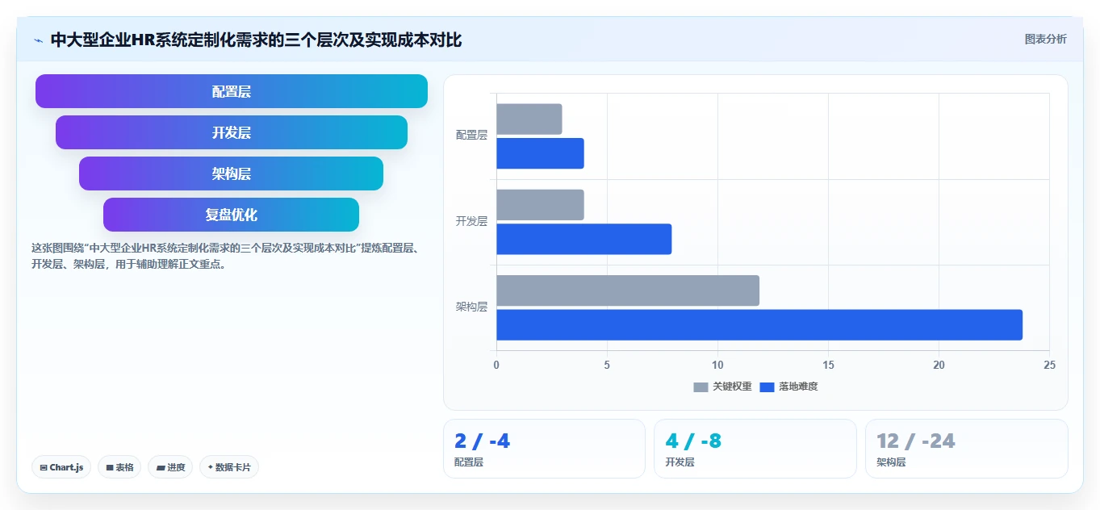The height and width of the screenshot is (510, 1100).
Task: Click the x-axis tick value 25
Action: (x=1049, y=365)
